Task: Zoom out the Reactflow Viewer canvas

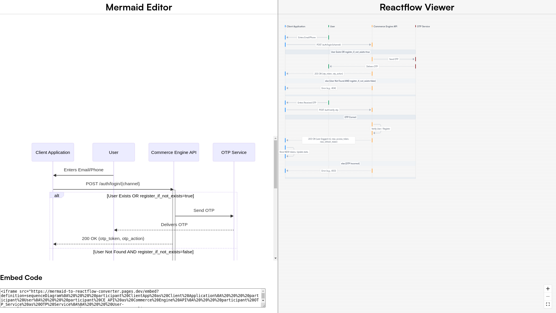Action: (548, 296)
